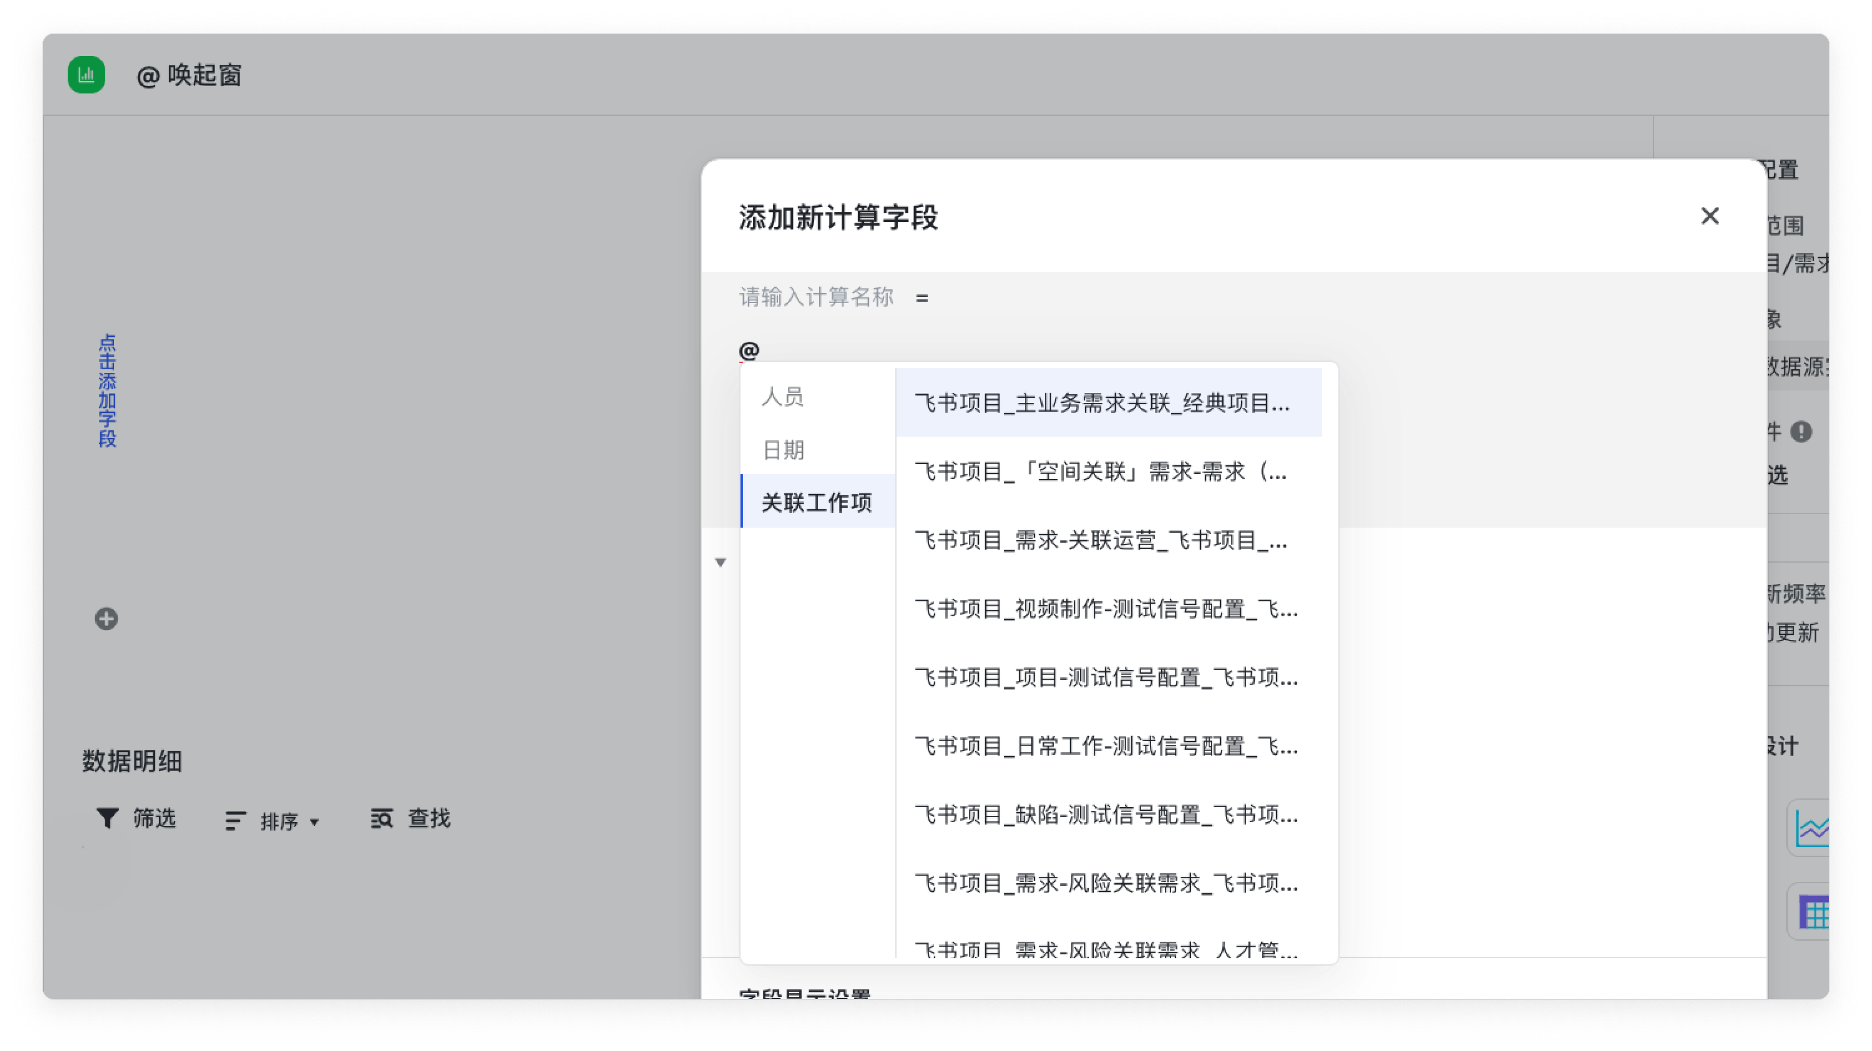Choose 飞书项目_视频制作-测试信号配置 option
The image size is (1872, 1051).
[1108, 608]
